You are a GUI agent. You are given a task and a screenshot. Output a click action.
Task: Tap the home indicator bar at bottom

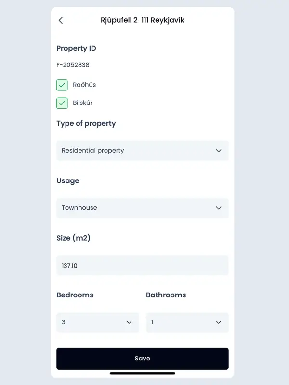143,373
